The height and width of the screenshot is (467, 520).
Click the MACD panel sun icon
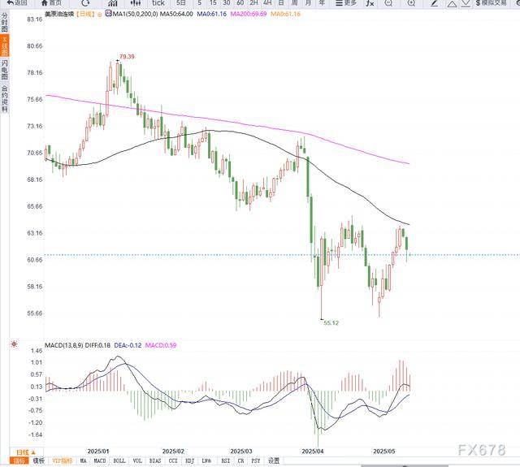(x=14, y=344)
